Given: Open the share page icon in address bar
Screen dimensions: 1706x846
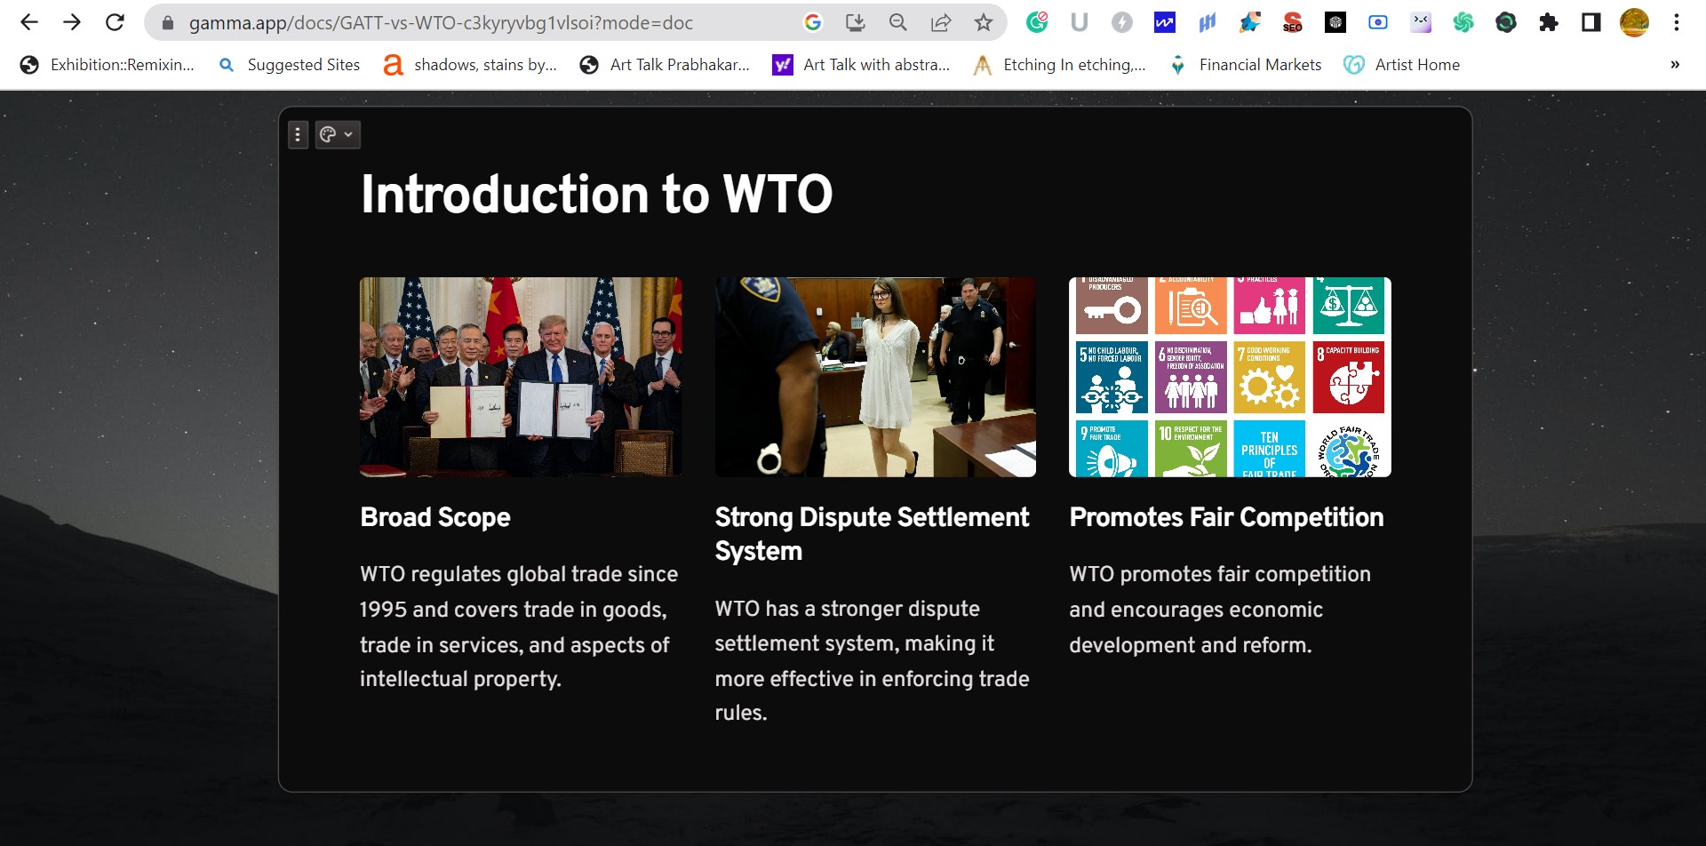Looking at the screenshot, I should (x=940, y=22).
